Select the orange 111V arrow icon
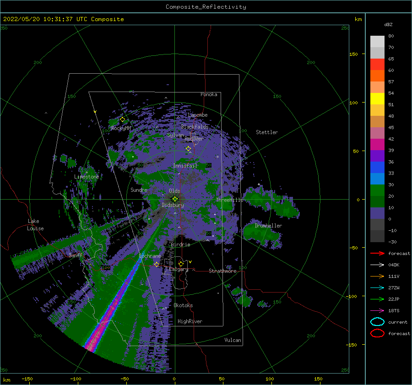The width and height of the screenshot is (412, 385). click(377, 276)
